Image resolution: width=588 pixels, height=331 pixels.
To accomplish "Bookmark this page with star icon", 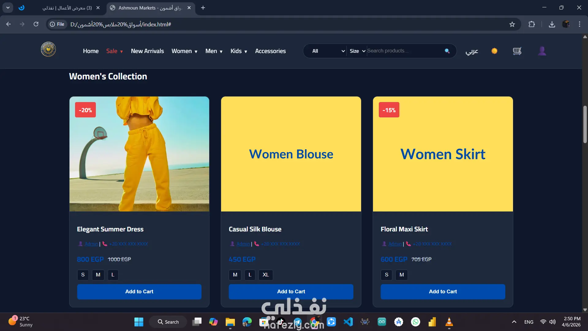I will pos(512,24).
